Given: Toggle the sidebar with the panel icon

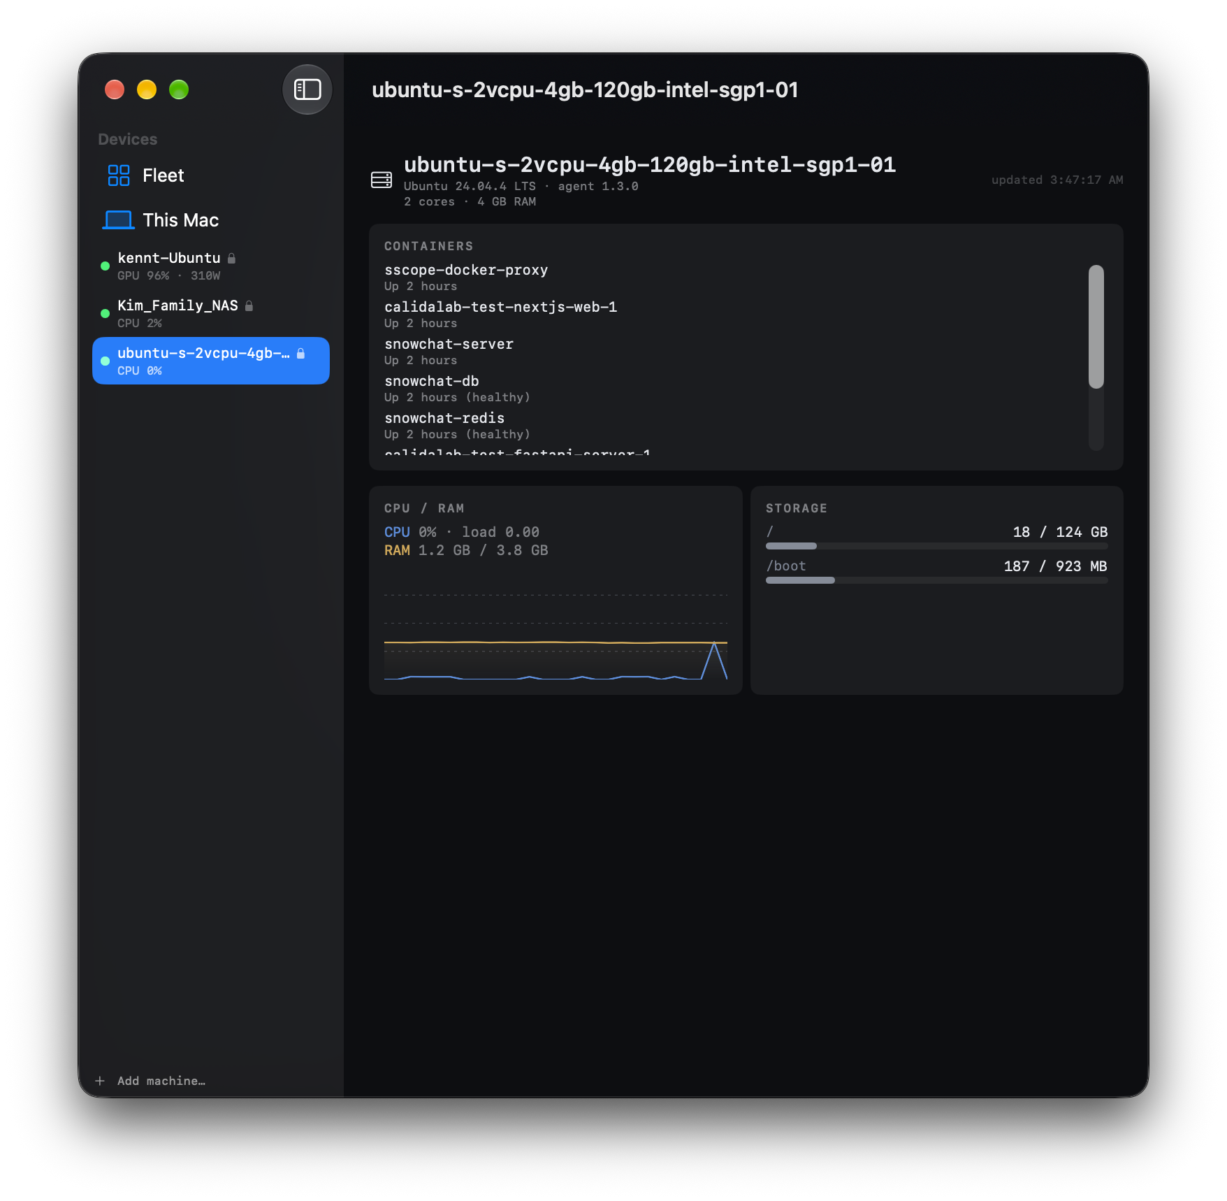Looking at the screenshot, I should (307, 89).
